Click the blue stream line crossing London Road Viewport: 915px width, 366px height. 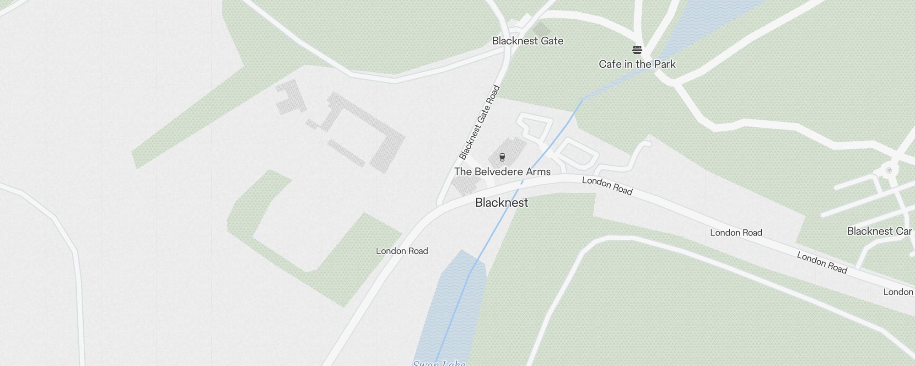[521, 183]
